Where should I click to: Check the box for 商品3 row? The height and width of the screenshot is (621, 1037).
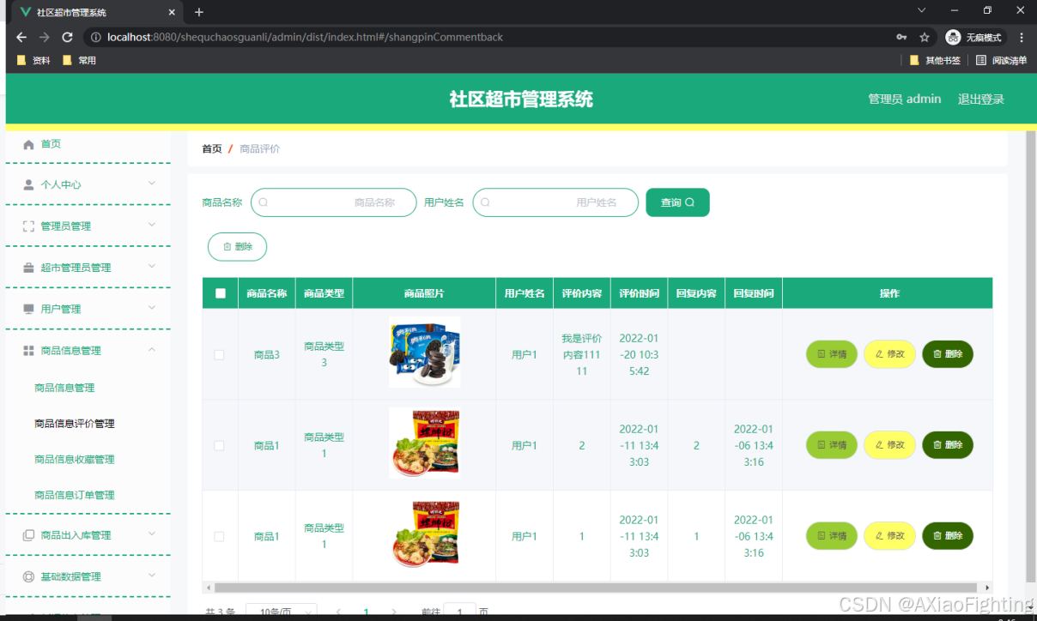tap(219, 354)
